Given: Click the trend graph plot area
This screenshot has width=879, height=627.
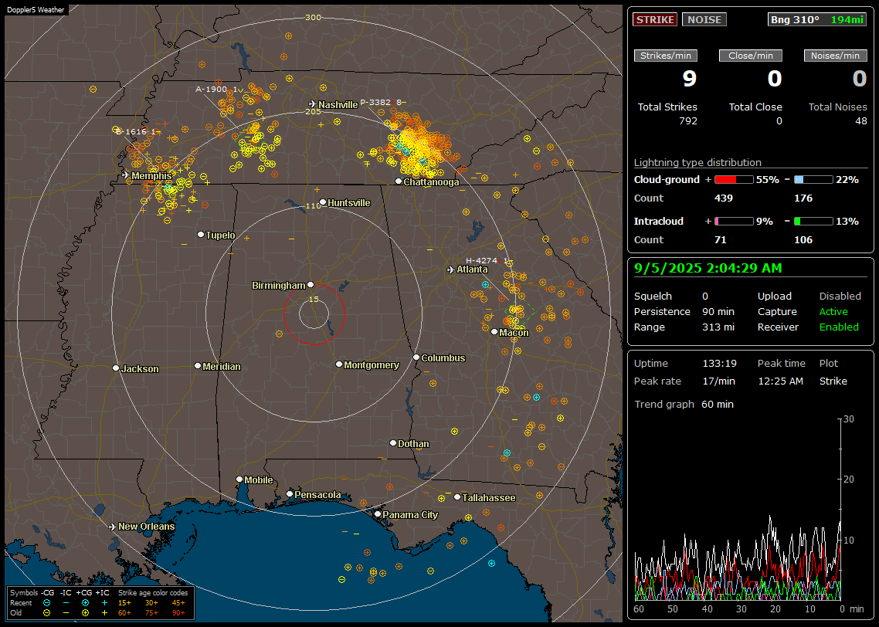Looking at the screenshot, I should [x=738, y=509].
